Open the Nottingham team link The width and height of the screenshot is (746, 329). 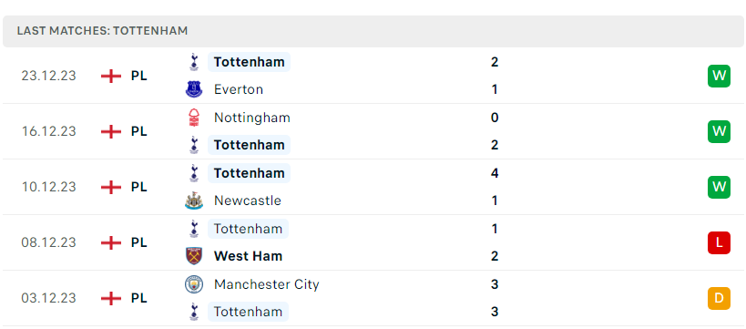(251, 118)
